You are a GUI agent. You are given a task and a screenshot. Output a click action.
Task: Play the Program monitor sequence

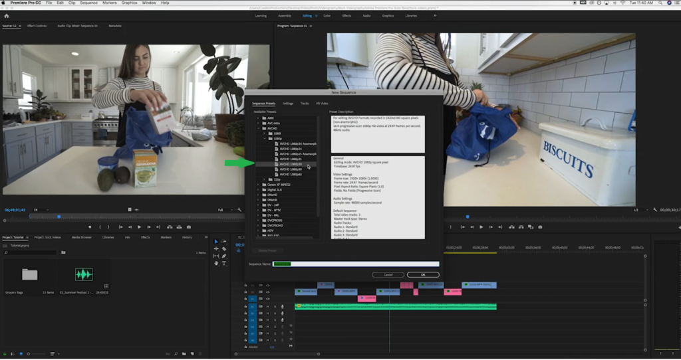click(481, 227)
